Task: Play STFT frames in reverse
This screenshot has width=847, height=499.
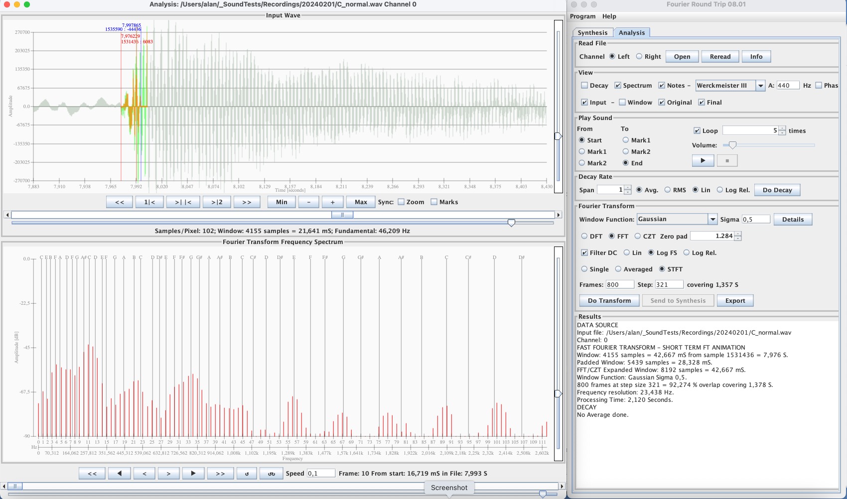Action: (119, 474)
